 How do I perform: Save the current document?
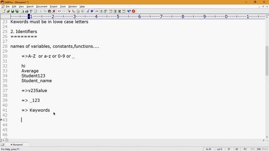13,11
